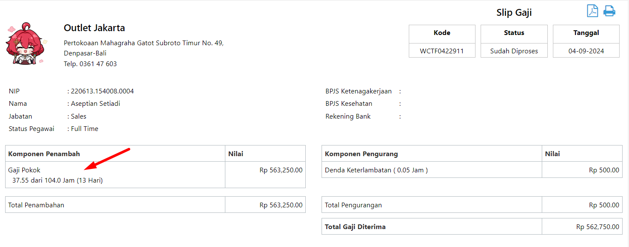
Task: Click the Total Gaji Diterima amount
Action: (598, 227)
